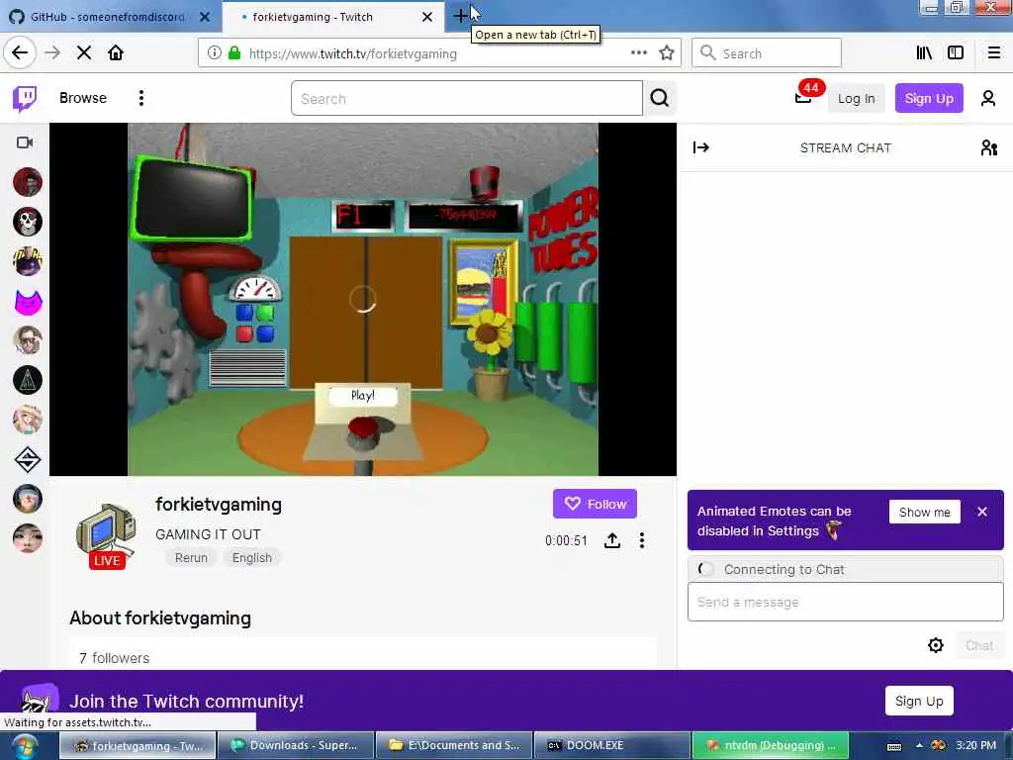Image resolution: width=1013 pixels, height=760 pixels.
Task: Open the glasses face avatar channel
Action: click(27, 340)
